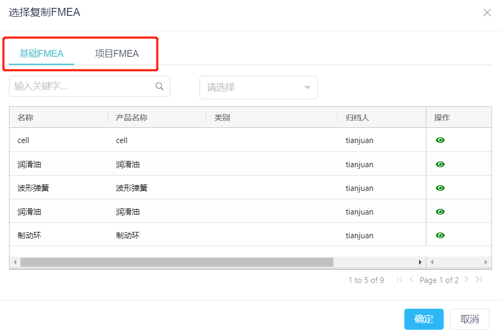
Task: Go to next page arrow
Action: tap(466, 280)
